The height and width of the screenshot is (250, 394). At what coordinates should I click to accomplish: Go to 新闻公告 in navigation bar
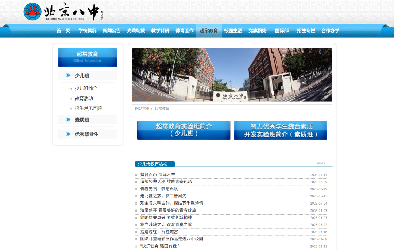click(x=112, y=30)
